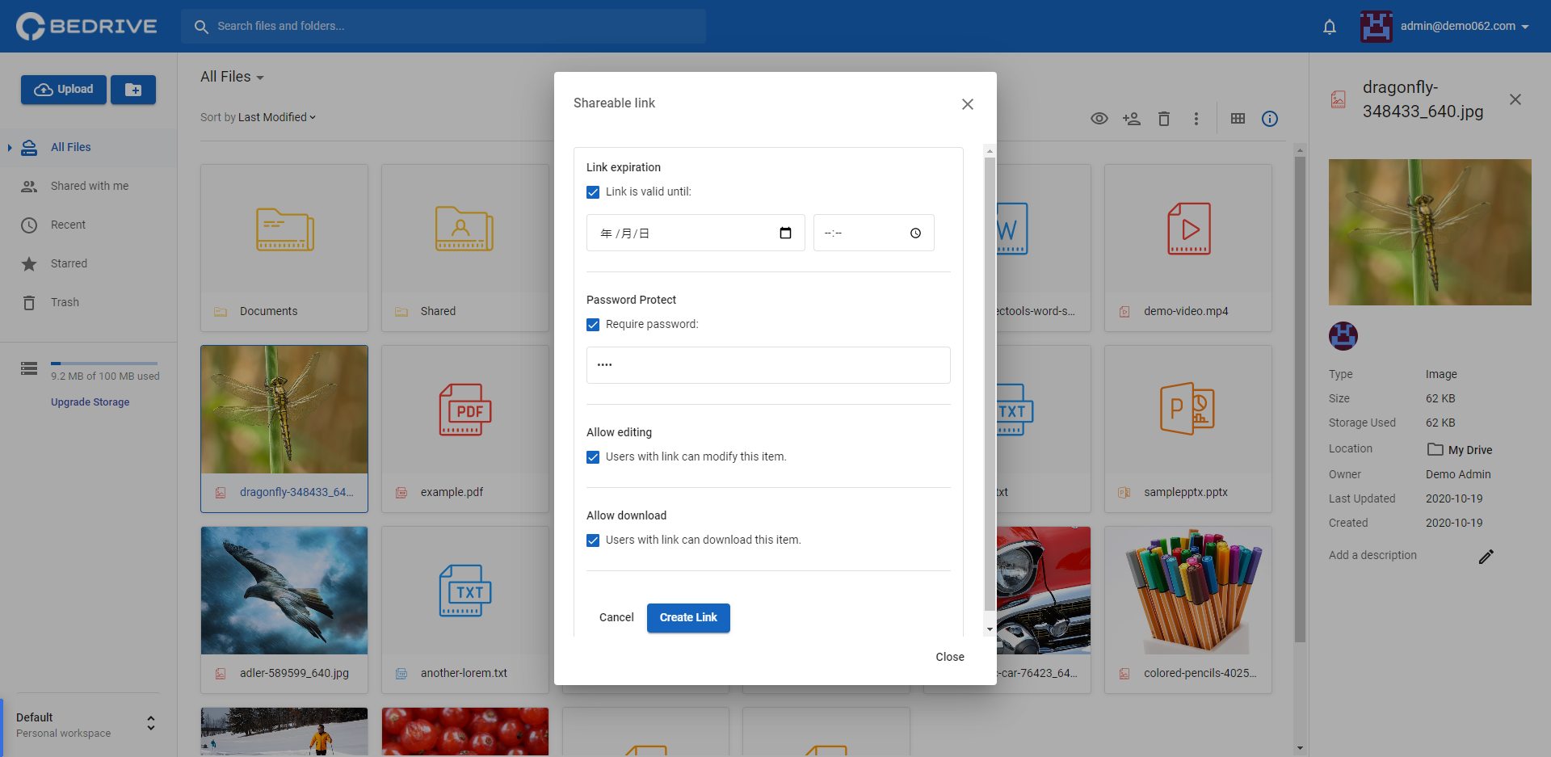
Task: Click Cancel in shareable link dialog
Action: click(616, 617)
